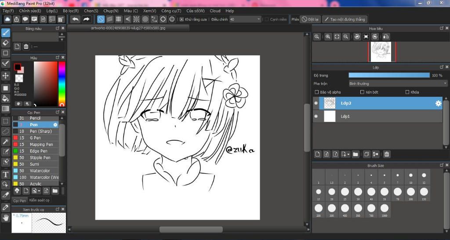Enable Xén bớt checkbox
Screen dimensions: 450x240
[362, 92]
